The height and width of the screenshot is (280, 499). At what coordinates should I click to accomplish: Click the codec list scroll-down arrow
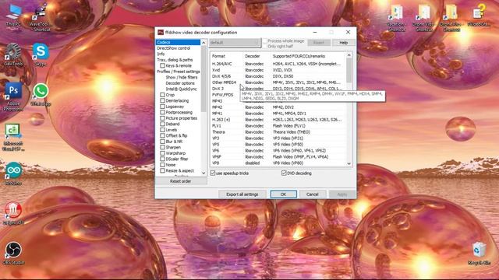tap(349, 163)
